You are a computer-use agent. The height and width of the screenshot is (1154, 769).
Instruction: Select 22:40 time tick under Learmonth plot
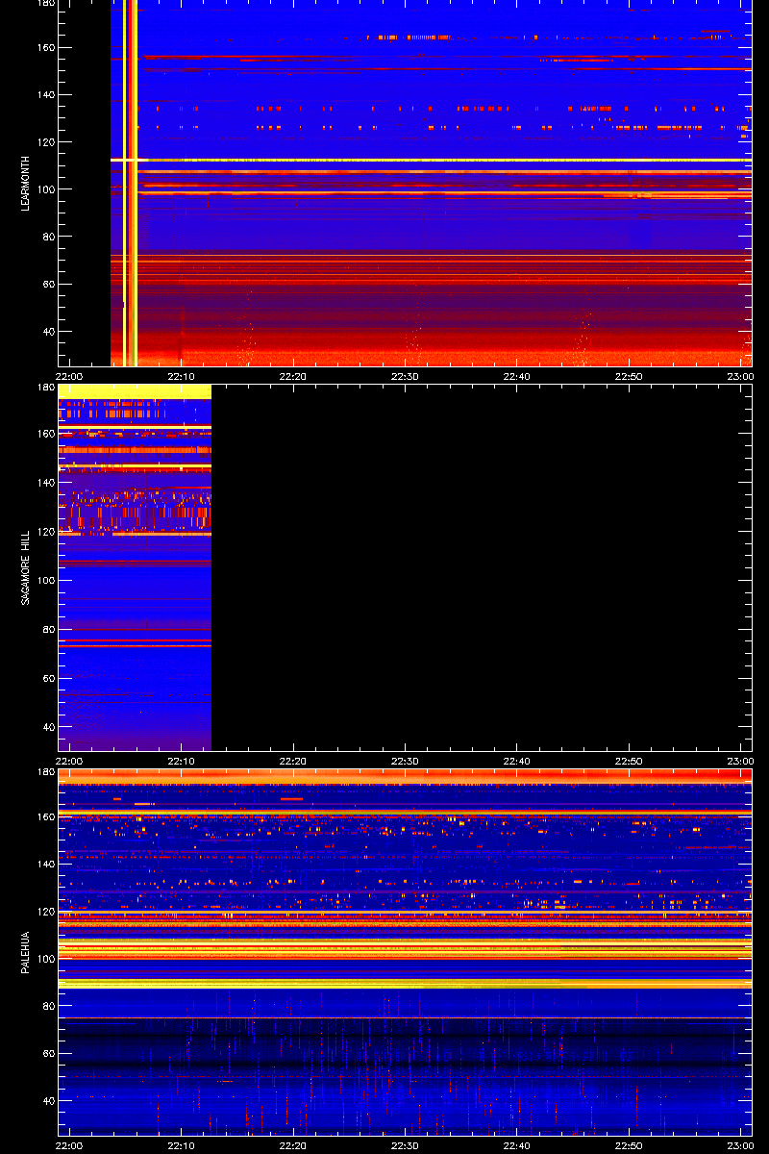tap(517, 376)
